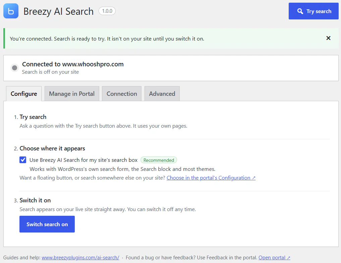Click the Try search step heading
341x263 pixels.
pyautogui.click(x=33, y=117)
